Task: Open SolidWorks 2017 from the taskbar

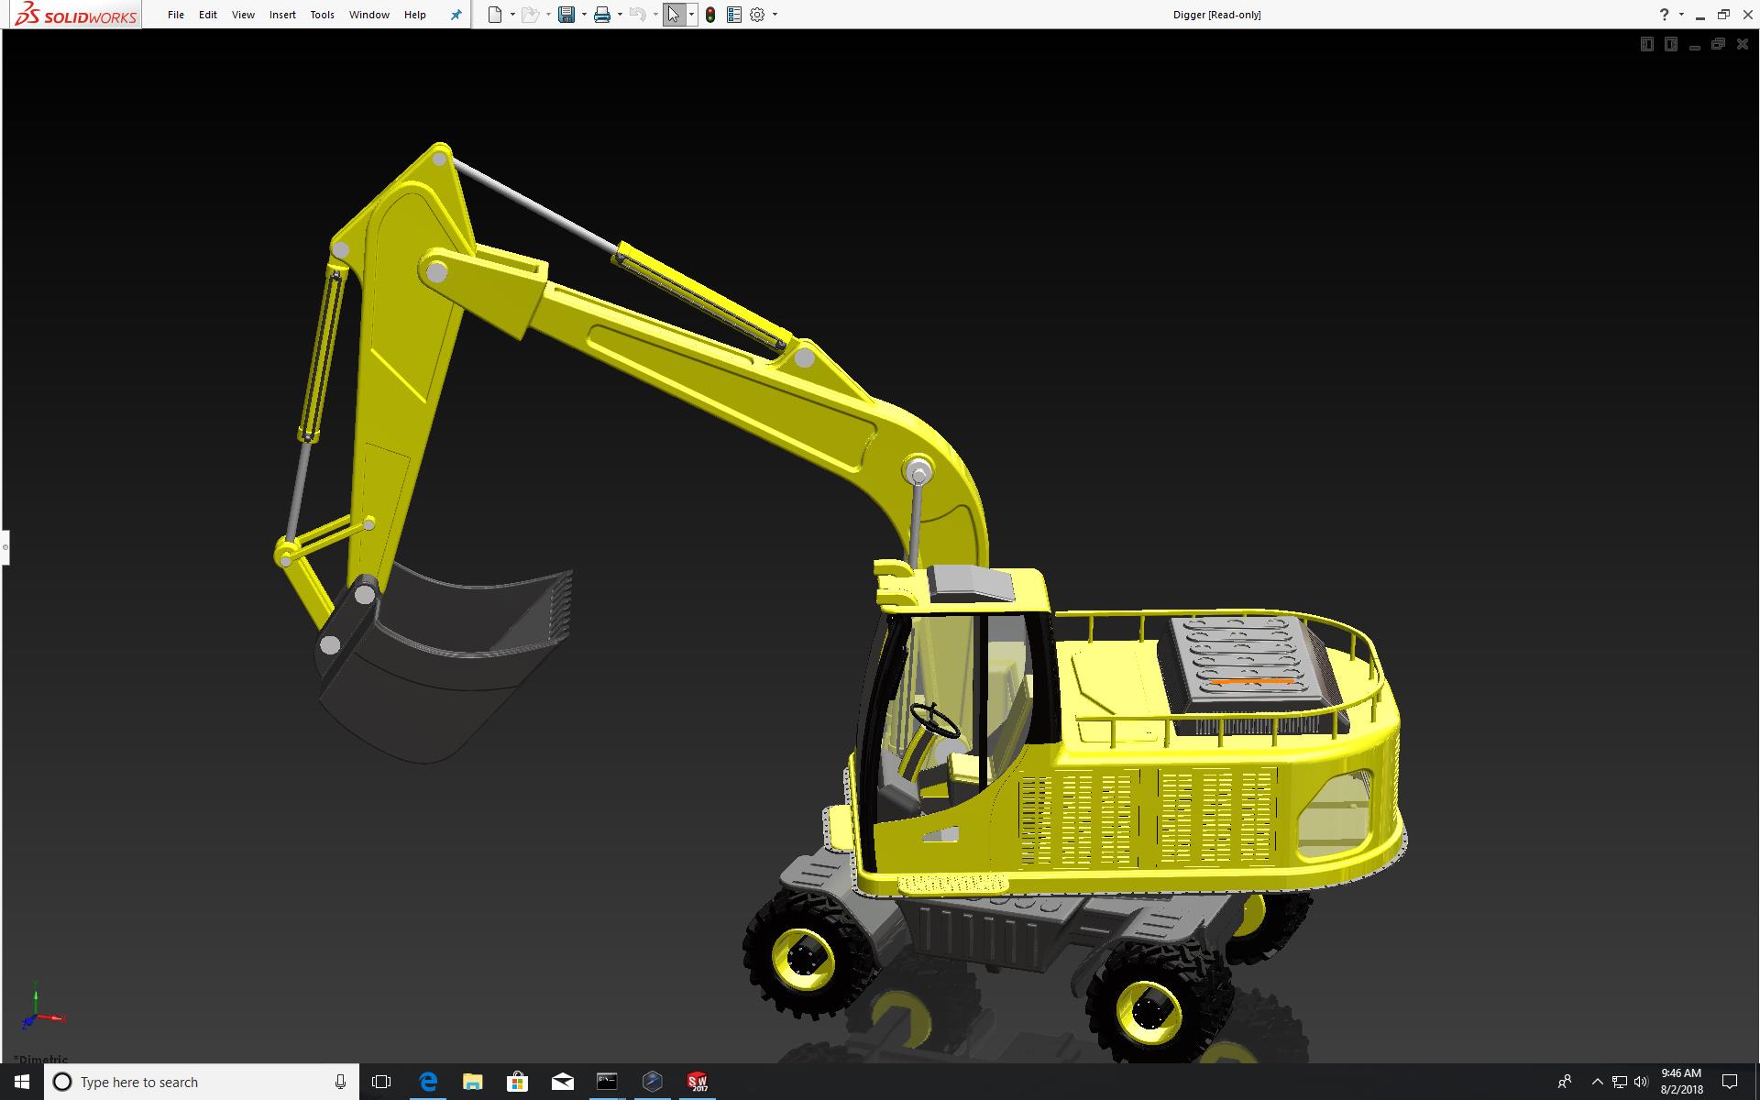Action: (x=698, y=1082)
